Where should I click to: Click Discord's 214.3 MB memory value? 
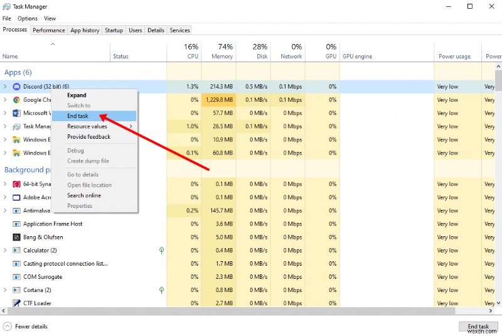click(222, 87)
